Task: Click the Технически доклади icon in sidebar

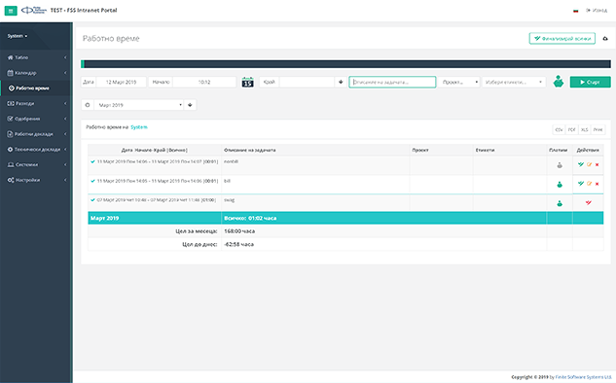Action: coord(10,149)
